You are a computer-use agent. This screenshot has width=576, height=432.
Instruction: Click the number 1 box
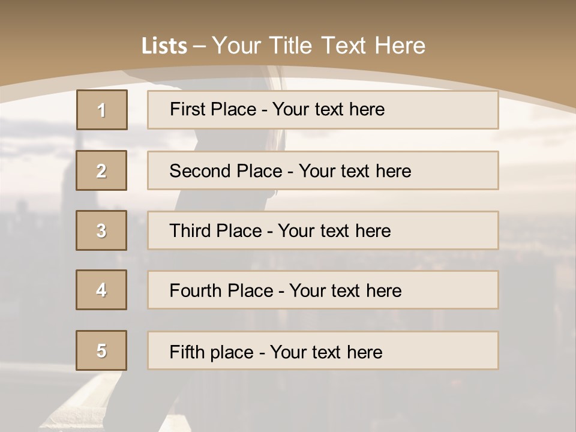101,110
